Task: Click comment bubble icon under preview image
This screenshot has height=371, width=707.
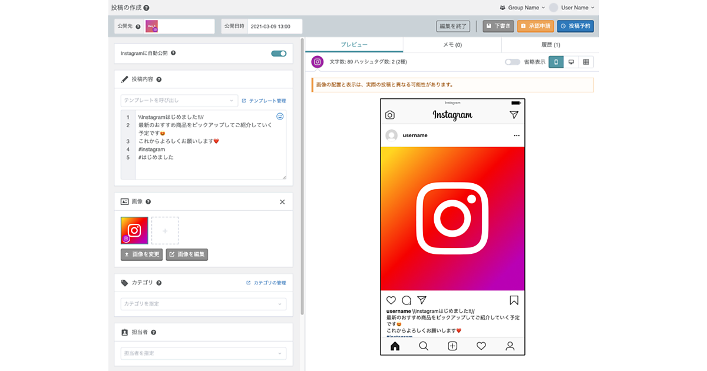Action: pyautogui.click(x=406, y=300)
